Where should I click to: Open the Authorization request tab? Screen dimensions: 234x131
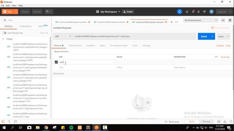point(75,45)
